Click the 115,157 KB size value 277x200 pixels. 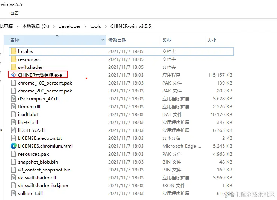point(220,75)
